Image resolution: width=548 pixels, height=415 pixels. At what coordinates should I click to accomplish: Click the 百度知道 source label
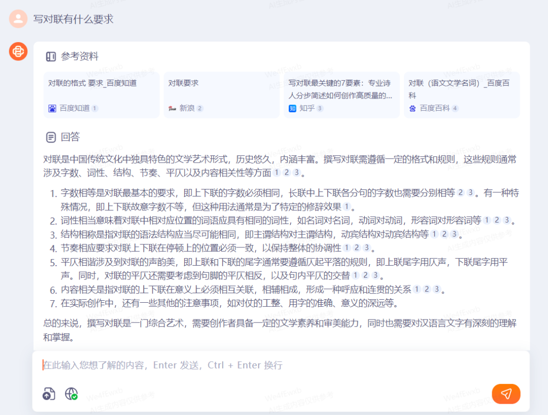click(75, 109)
